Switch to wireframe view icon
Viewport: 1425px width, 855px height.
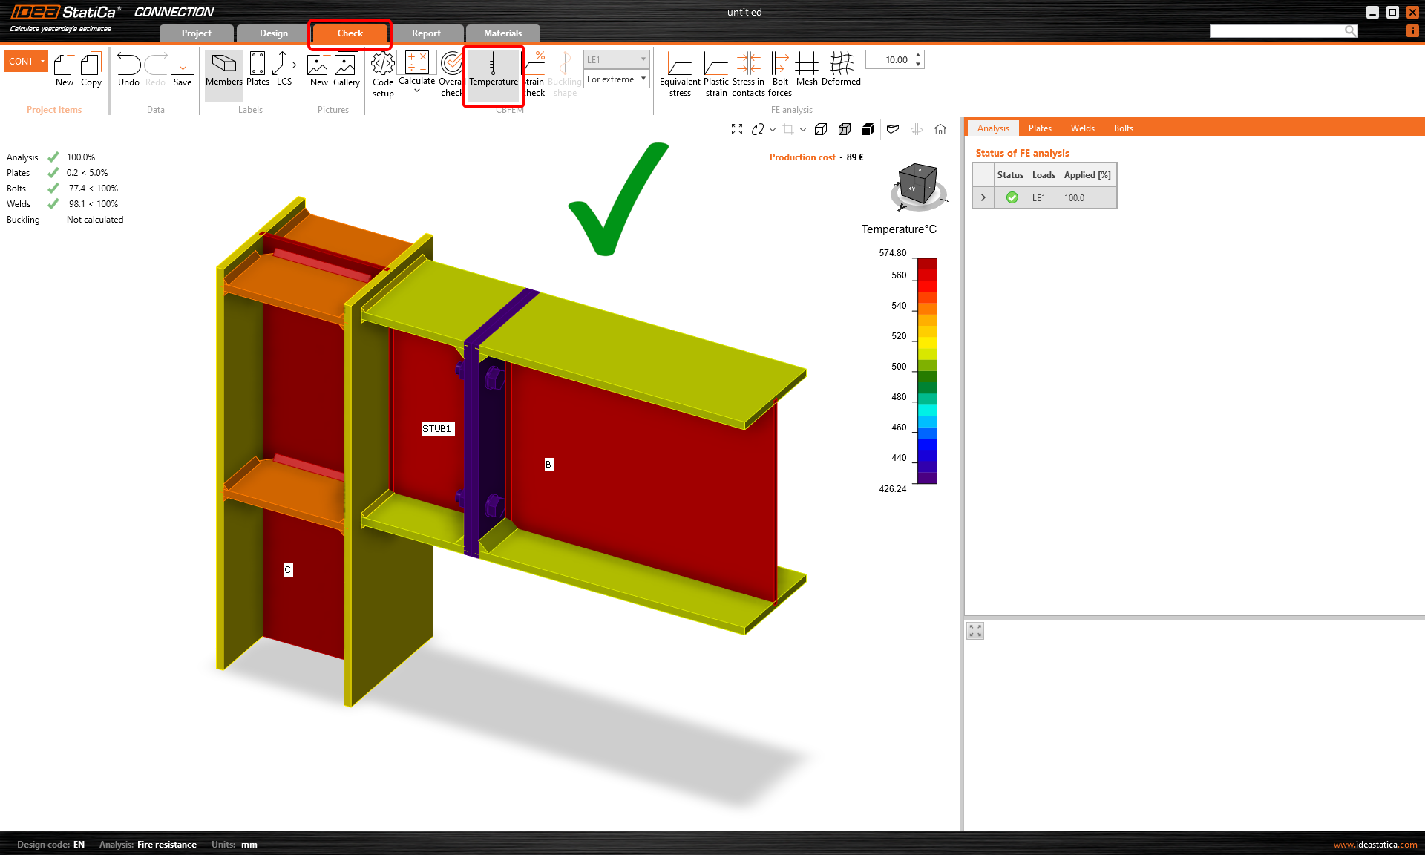coord(821,129)
